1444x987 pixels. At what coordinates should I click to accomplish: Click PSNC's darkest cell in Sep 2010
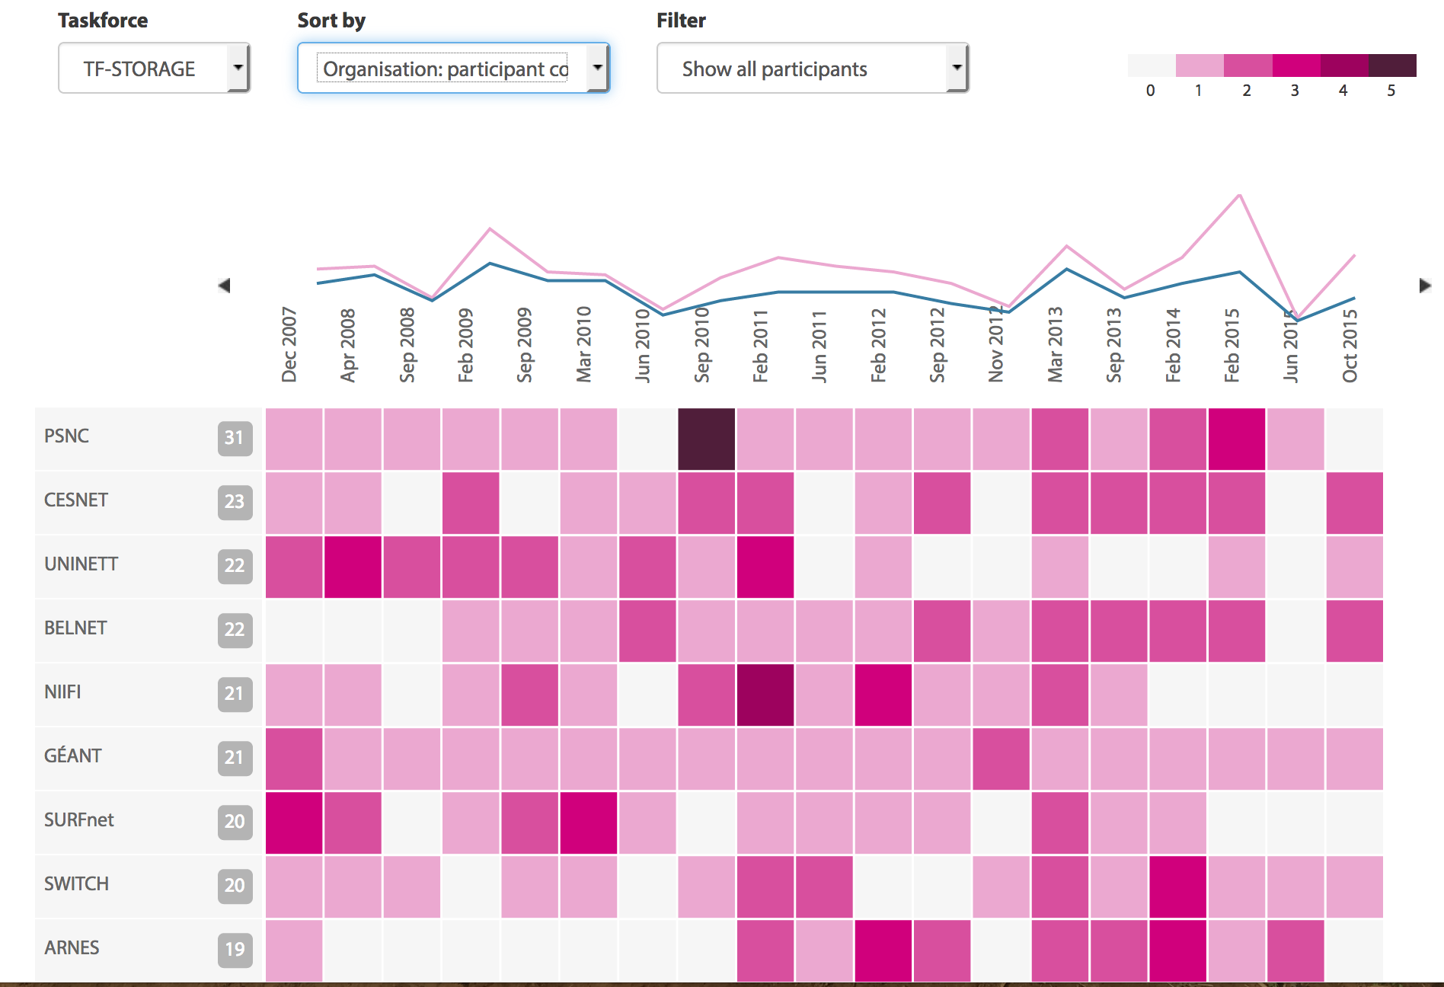pyautogui.click(x=707, y=439)
